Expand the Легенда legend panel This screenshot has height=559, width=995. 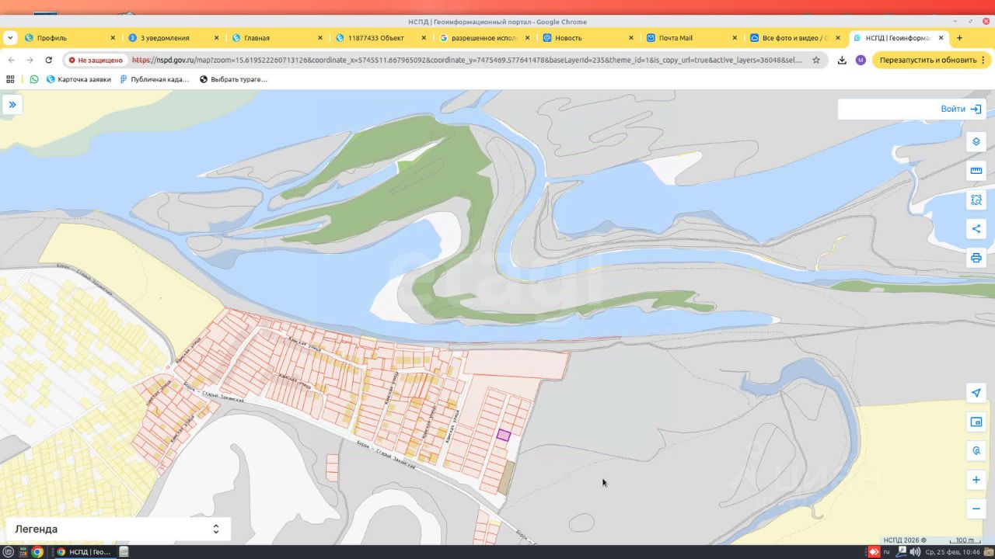coord(117,529)
